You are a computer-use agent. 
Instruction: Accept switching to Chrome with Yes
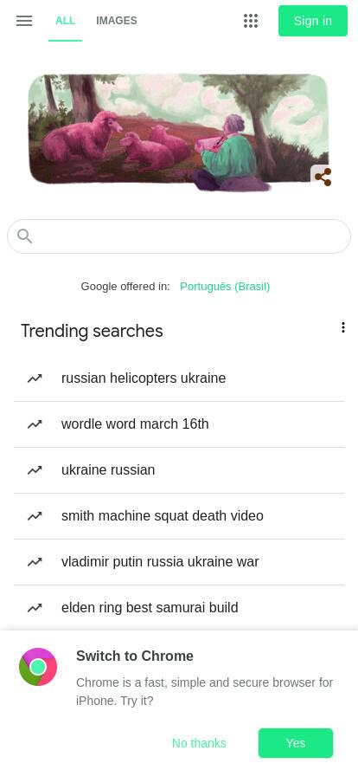(x=296, y=743)
